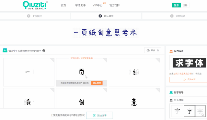Click the 请选中下方清晰且有特点的单字 instruction text
207x120 pixels.
tap(25, 51)
